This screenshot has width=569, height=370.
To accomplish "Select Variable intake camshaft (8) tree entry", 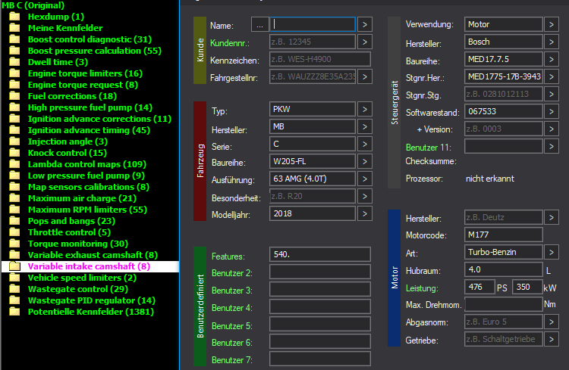I will (89, 266).
